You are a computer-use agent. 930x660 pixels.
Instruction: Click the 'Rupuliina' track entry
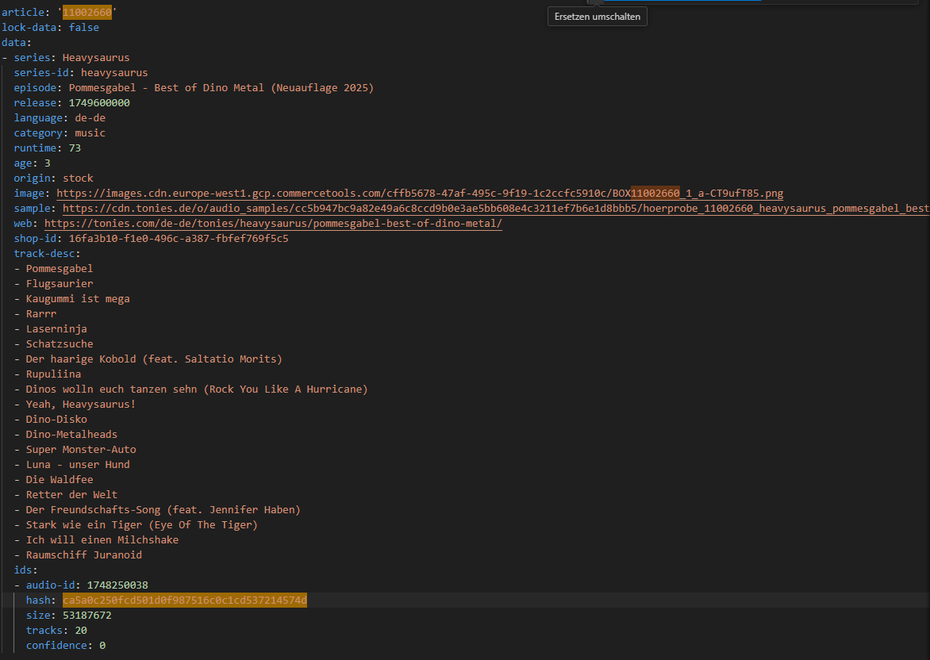click(x=53, y=374)
